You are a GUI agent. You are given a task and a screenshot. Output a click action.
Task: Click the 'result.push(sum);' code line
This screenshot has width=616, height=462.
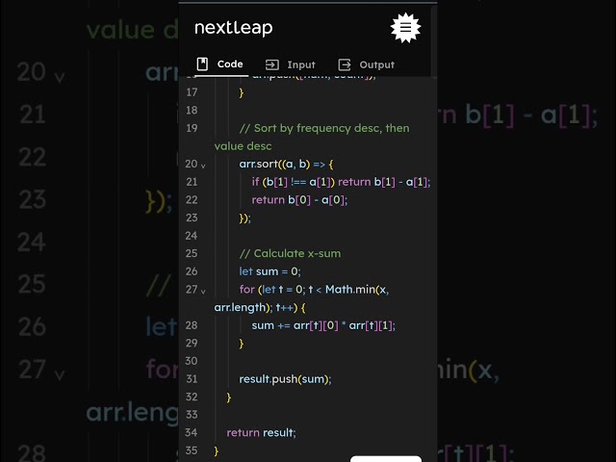point(285,379)
